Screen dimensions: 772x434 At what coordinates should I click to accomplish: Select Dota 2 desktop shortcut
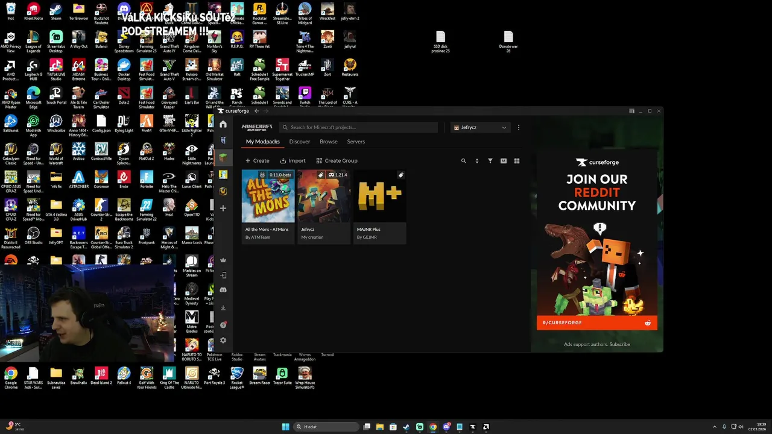[x=124, y=96]
